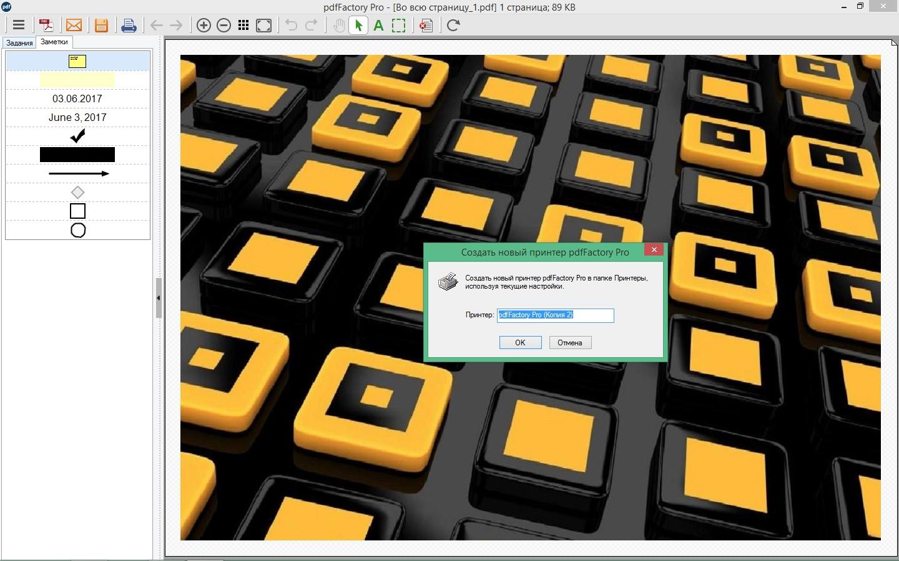The width and height of the screenshot is (899, 561).
Task: Zoom in with the plus circle
Action: 204,26
